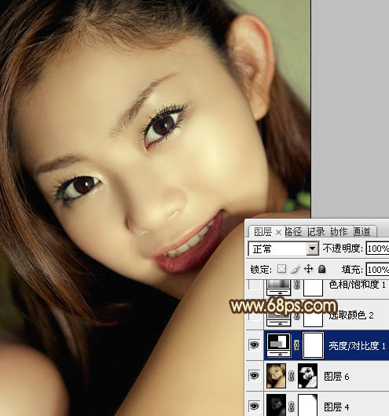Select layer named 亮度/对比度 1

[x=358, y=346]
